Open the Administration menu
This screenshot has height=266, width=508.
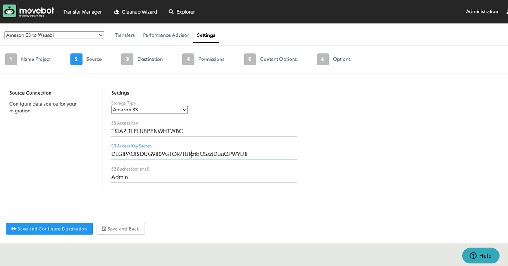(x=482, y=11)
